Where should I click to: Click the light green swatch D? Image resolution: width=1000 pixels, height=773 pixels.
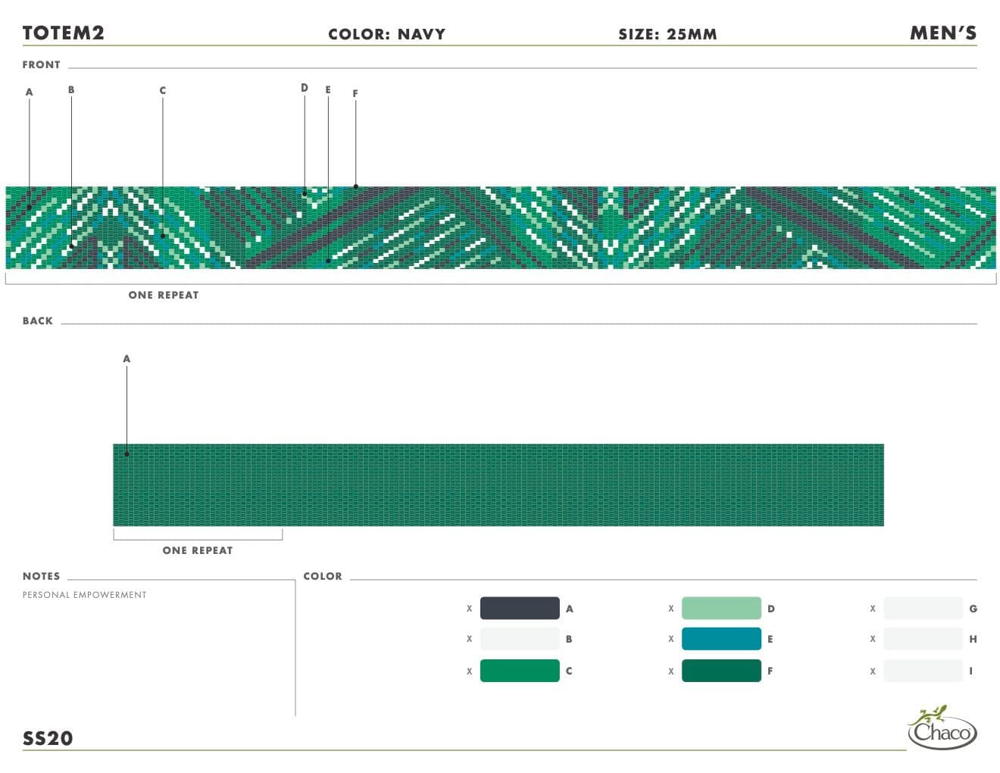click(721, 609)
